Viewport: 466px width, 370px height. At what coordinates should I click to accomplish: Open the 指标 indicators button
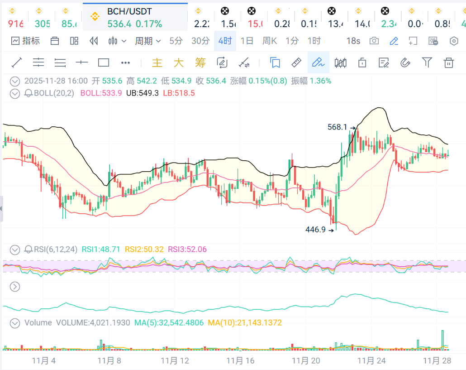pos(26,41)
